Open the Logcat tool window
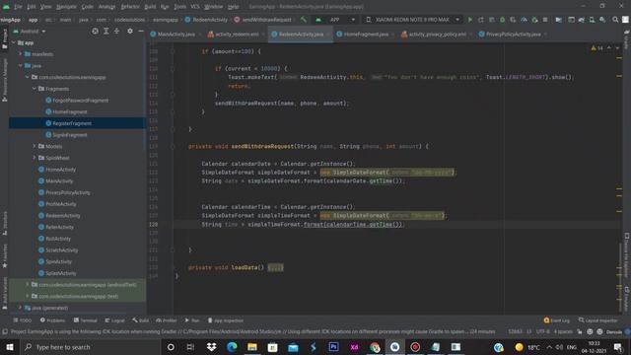Image resolution: width=631 pixels, height=355 pixels. [114, 320]
